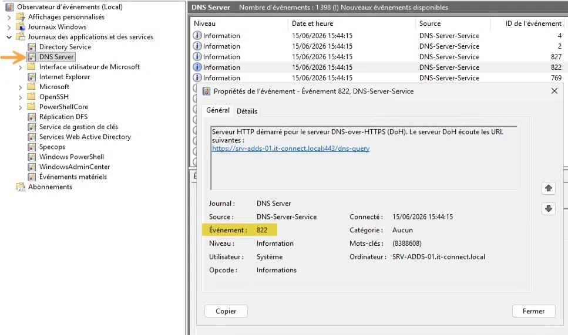Show previous event with up arrow button
Screen dimensions: 568x335
(x=549, y=188)
